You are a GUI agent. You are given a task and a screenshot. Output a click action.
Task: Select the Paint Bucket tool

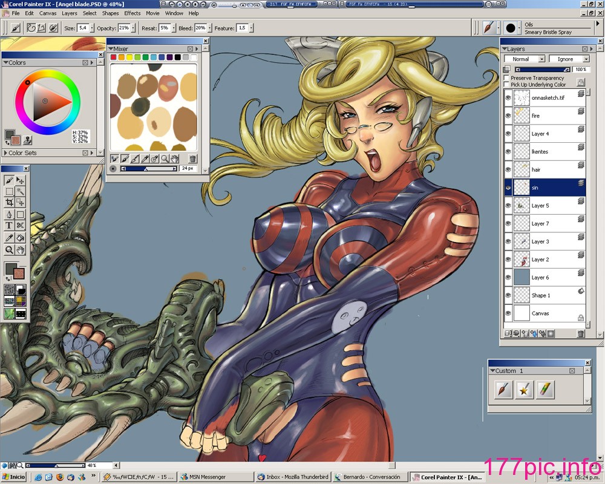pyautogui.click(x=20, y=238)
